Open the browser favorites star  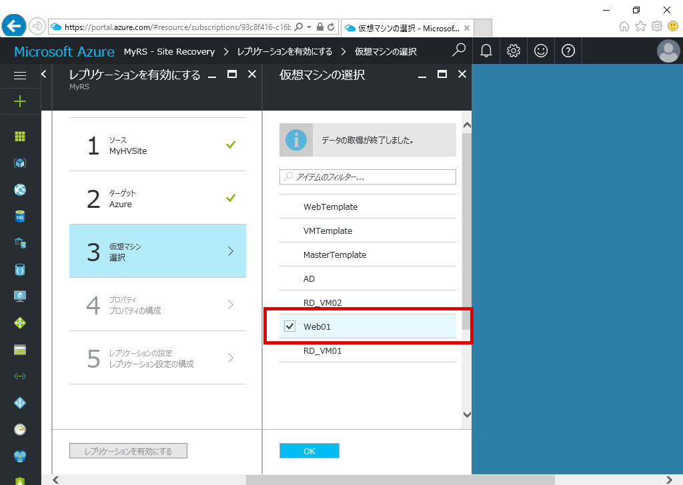(x=640, y=27)
